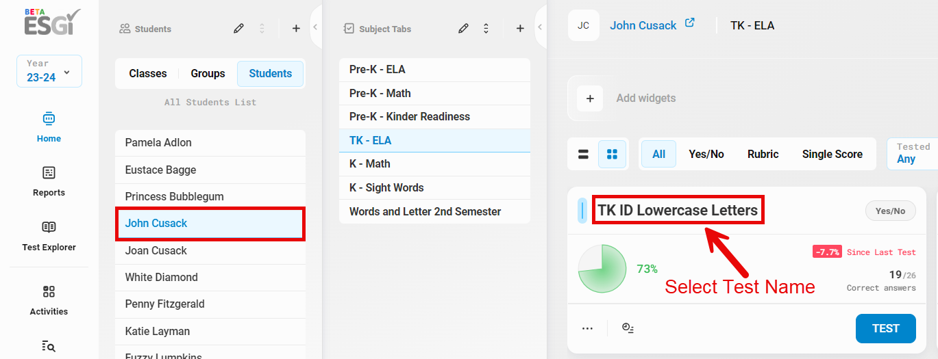Open the Pre-K - ELA subject tab
The width and height of the screenshot is (938, 359).
click(x=434, y=70)
